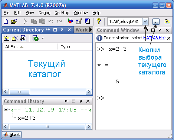Open help with yellow question mark icon
This screenshot has width=174, height=140.
pyautogui.click(x=99, y=21)
